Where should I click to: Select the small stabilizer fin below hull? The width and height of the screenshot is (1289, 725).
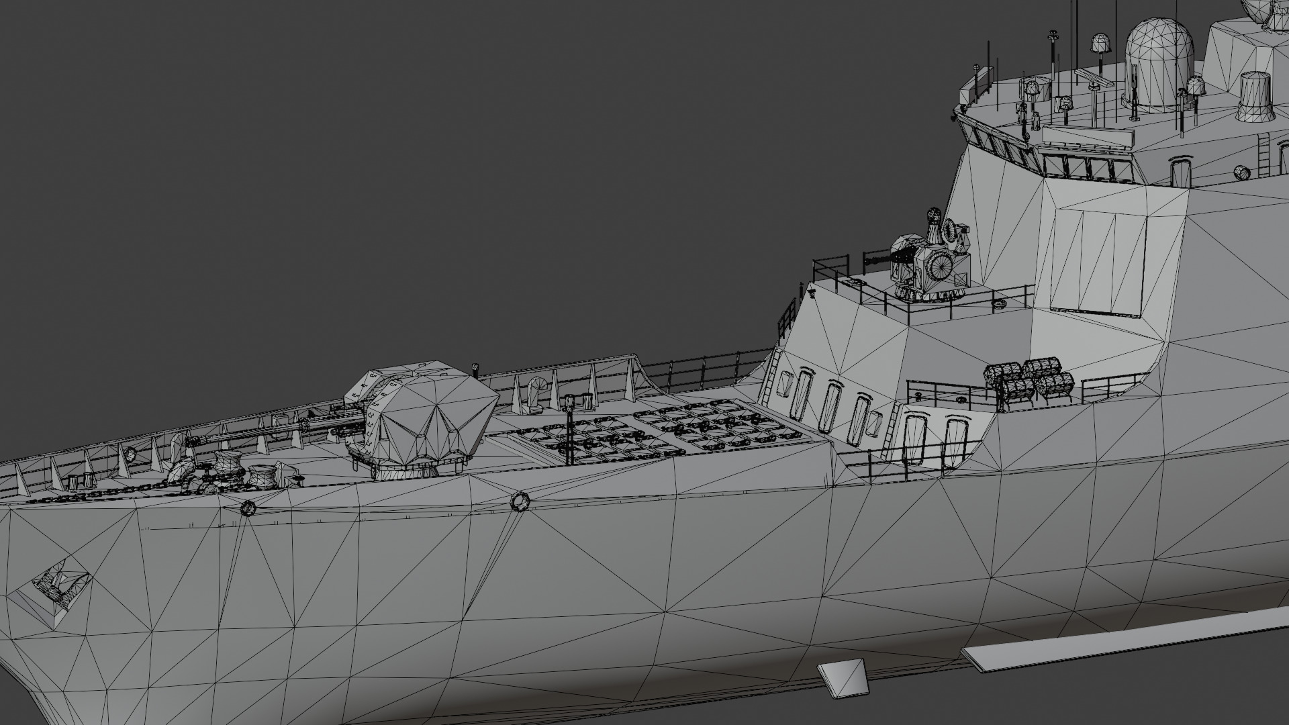coord(843,679)
